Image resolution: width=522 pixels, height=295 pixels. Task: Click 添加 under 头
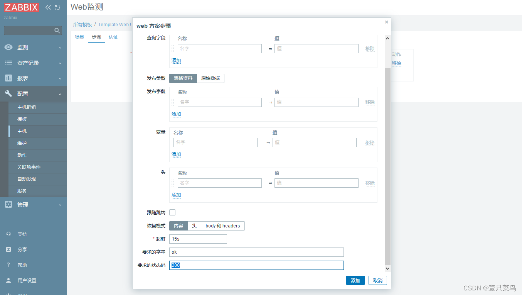176,195
